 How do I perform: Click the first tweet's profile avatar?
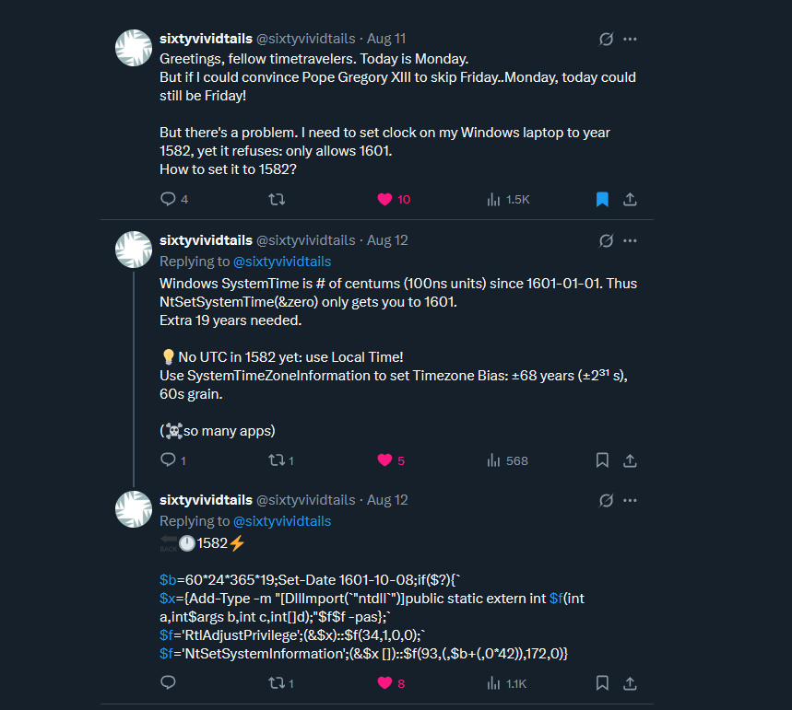134,47
